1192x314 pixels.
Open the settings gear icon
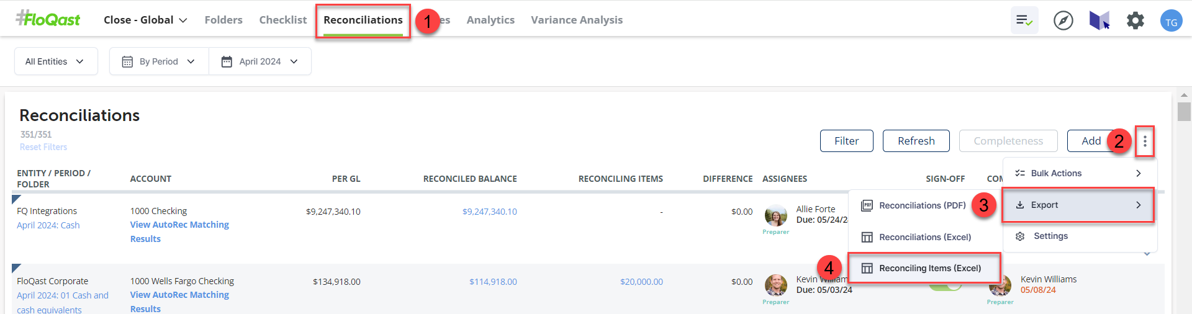coord(1136,20)
